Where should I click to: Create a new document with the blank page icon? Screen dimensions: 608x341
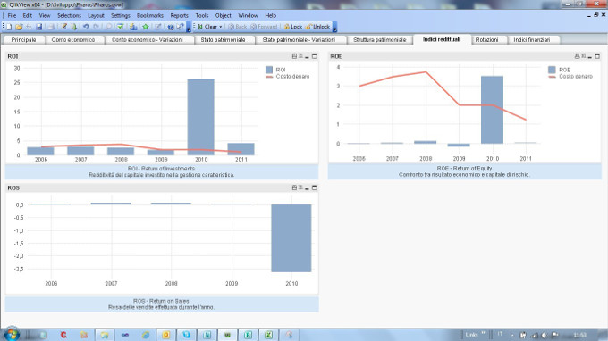pos(9,27)
